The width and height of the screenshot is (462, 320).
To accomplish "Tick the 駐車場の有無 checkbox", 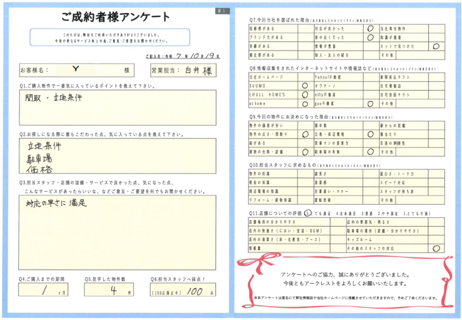I will [x=370, y=151].
